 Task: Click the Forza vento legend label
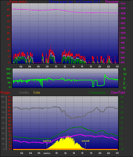pyautogui.click(x=18, y=2)
